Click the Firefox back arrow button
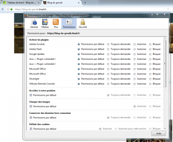Viewport: 173px width, 142px height. click(2, 9)
